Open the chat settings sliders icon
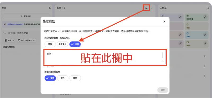This screenshot has height=98, width=212. (x=146, y=8)
